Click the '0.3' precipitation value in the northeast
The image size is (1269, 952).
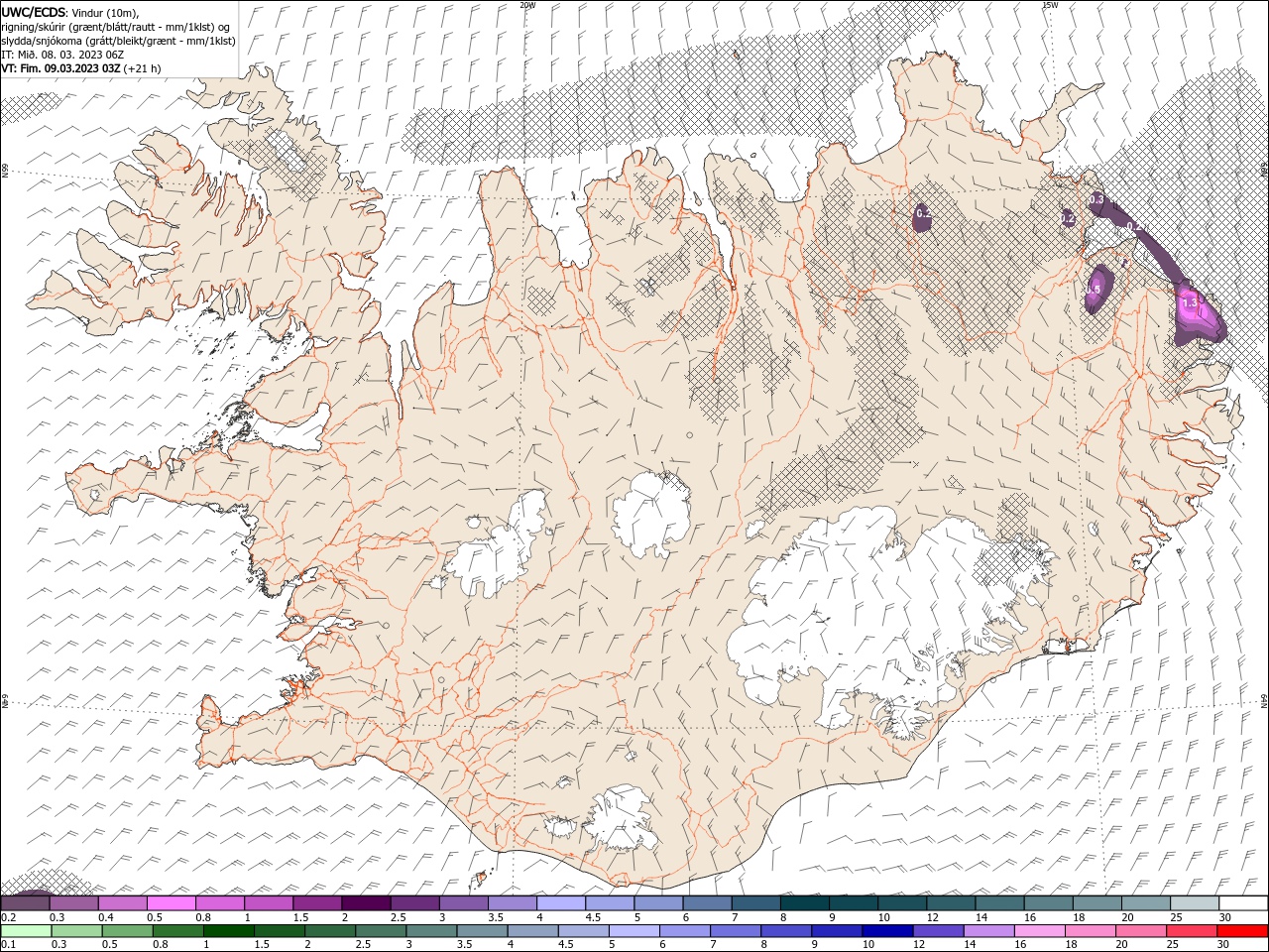(x=1096, y=199)
